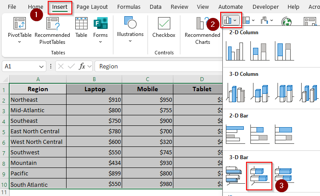This screenshot has width=320, height=196.
Task: Select the Region header cell
Action: click(38, 89)
